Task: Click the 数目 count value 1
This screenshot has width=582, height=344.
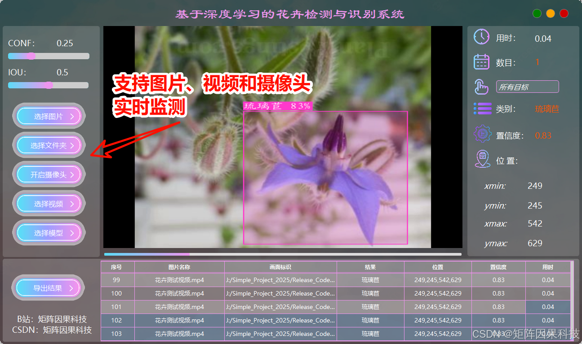Action: click(x=538, y=62)
